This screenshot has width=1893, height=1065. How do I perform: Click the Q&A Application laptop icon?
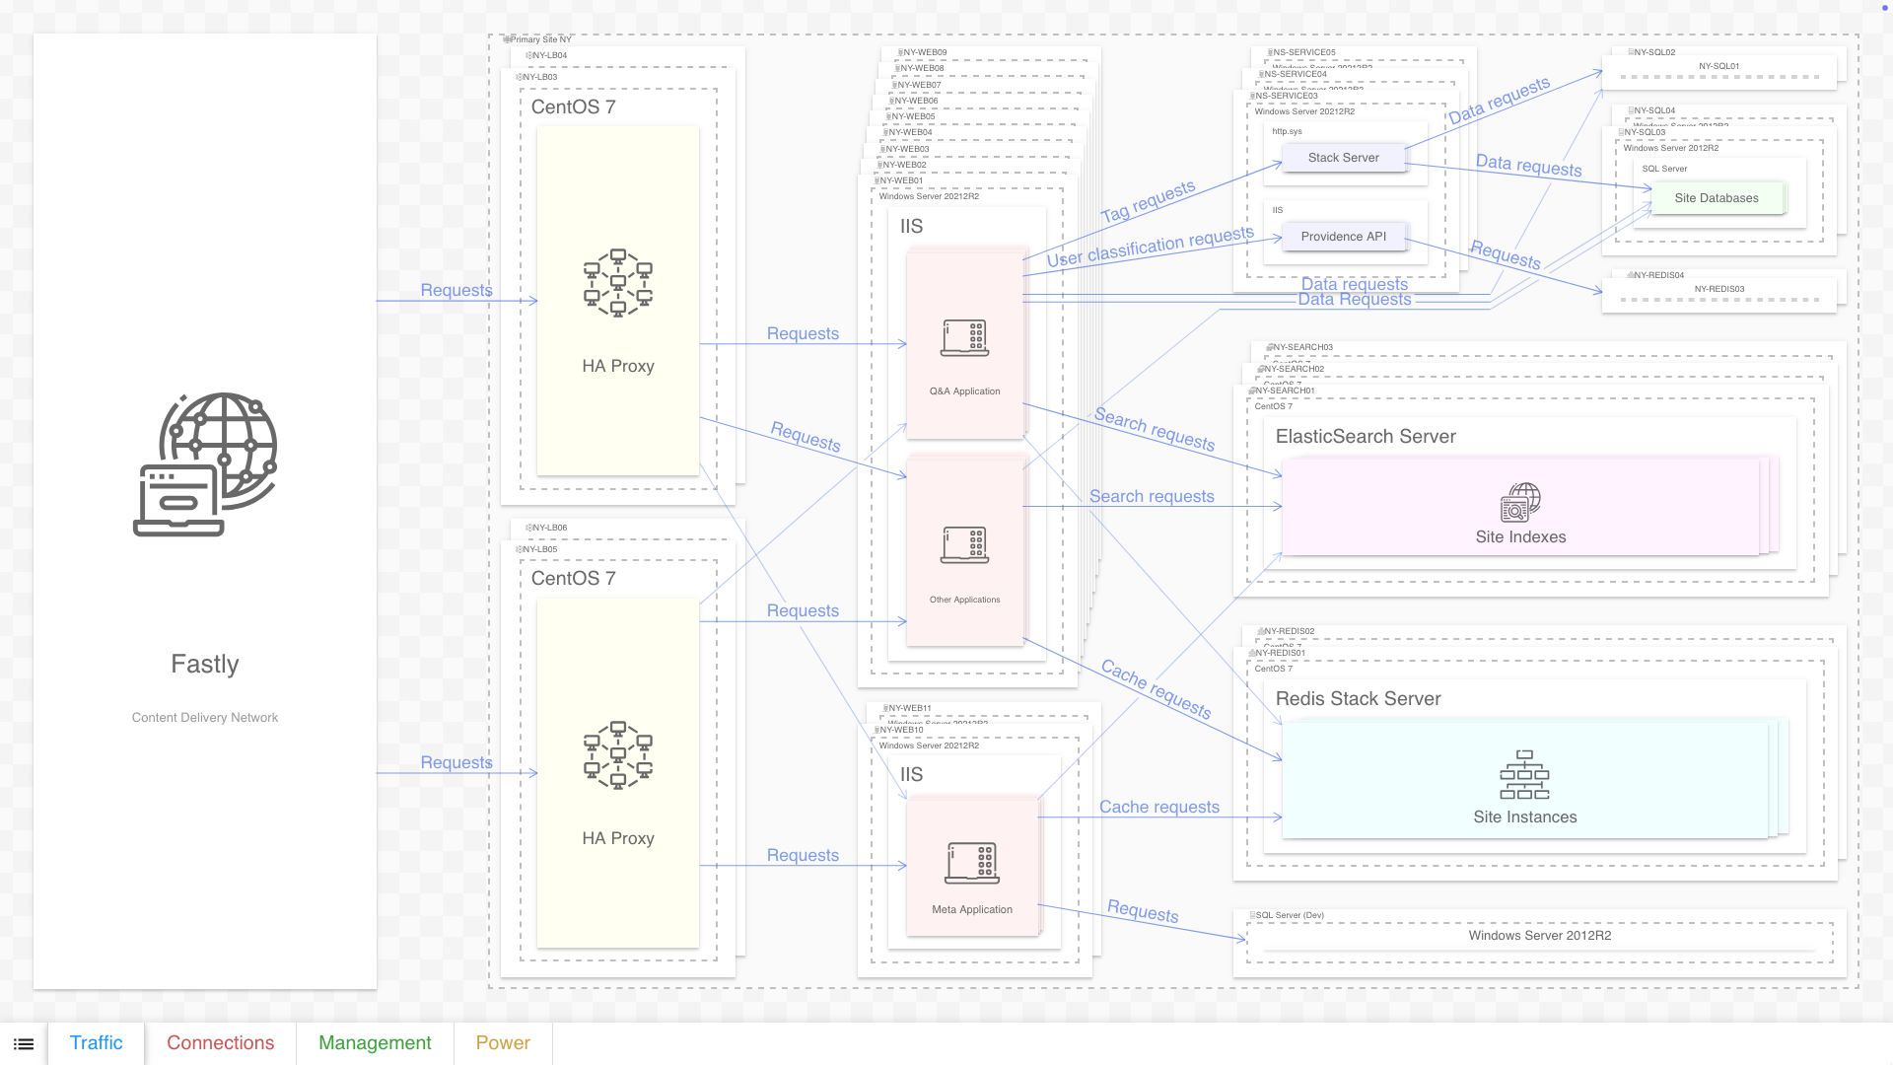[964, 338]
